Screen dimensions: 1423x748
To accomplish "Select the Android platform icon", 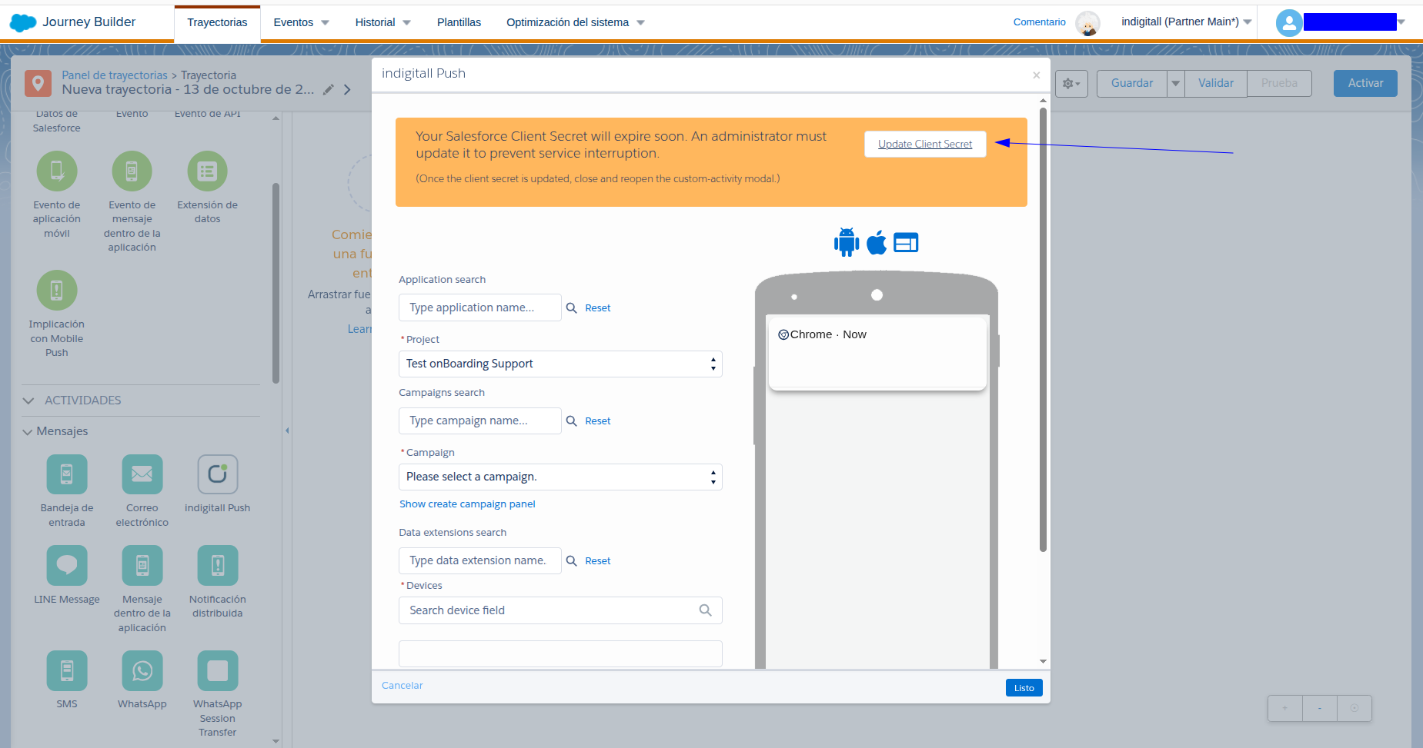I will pyautogui.click(x=847, y=242).
